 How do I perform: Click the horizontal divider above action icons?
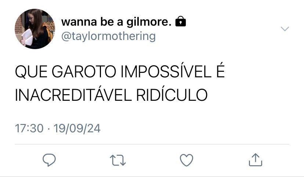click(x=152, y=144)
